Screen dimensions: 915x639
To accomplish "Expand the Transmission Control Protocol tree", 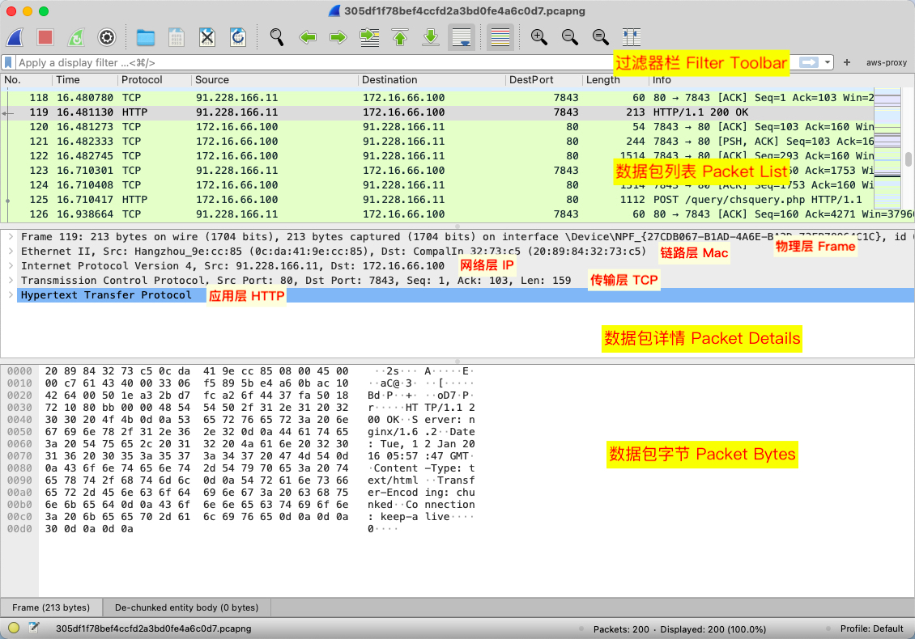I will [9, 281].
